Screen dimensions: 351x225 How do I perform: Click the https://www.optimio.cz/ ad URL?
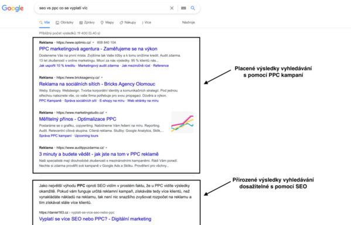coord(74,43)
